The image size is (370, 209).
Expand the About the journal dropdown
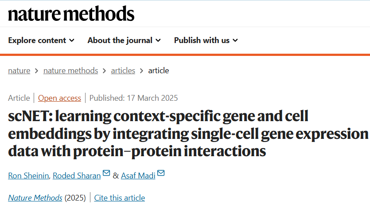[x=124, y=40]
